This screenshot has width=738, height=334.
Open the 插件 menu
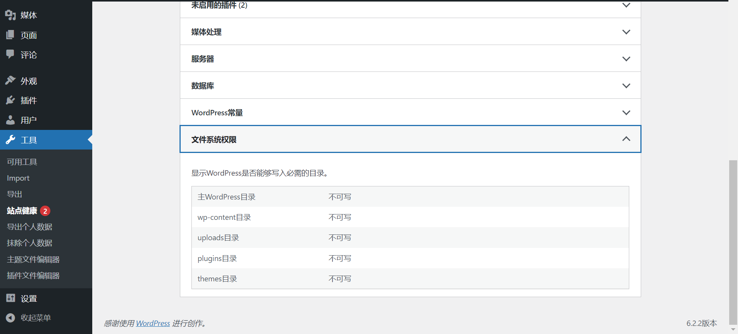click(x=46, y=100)
